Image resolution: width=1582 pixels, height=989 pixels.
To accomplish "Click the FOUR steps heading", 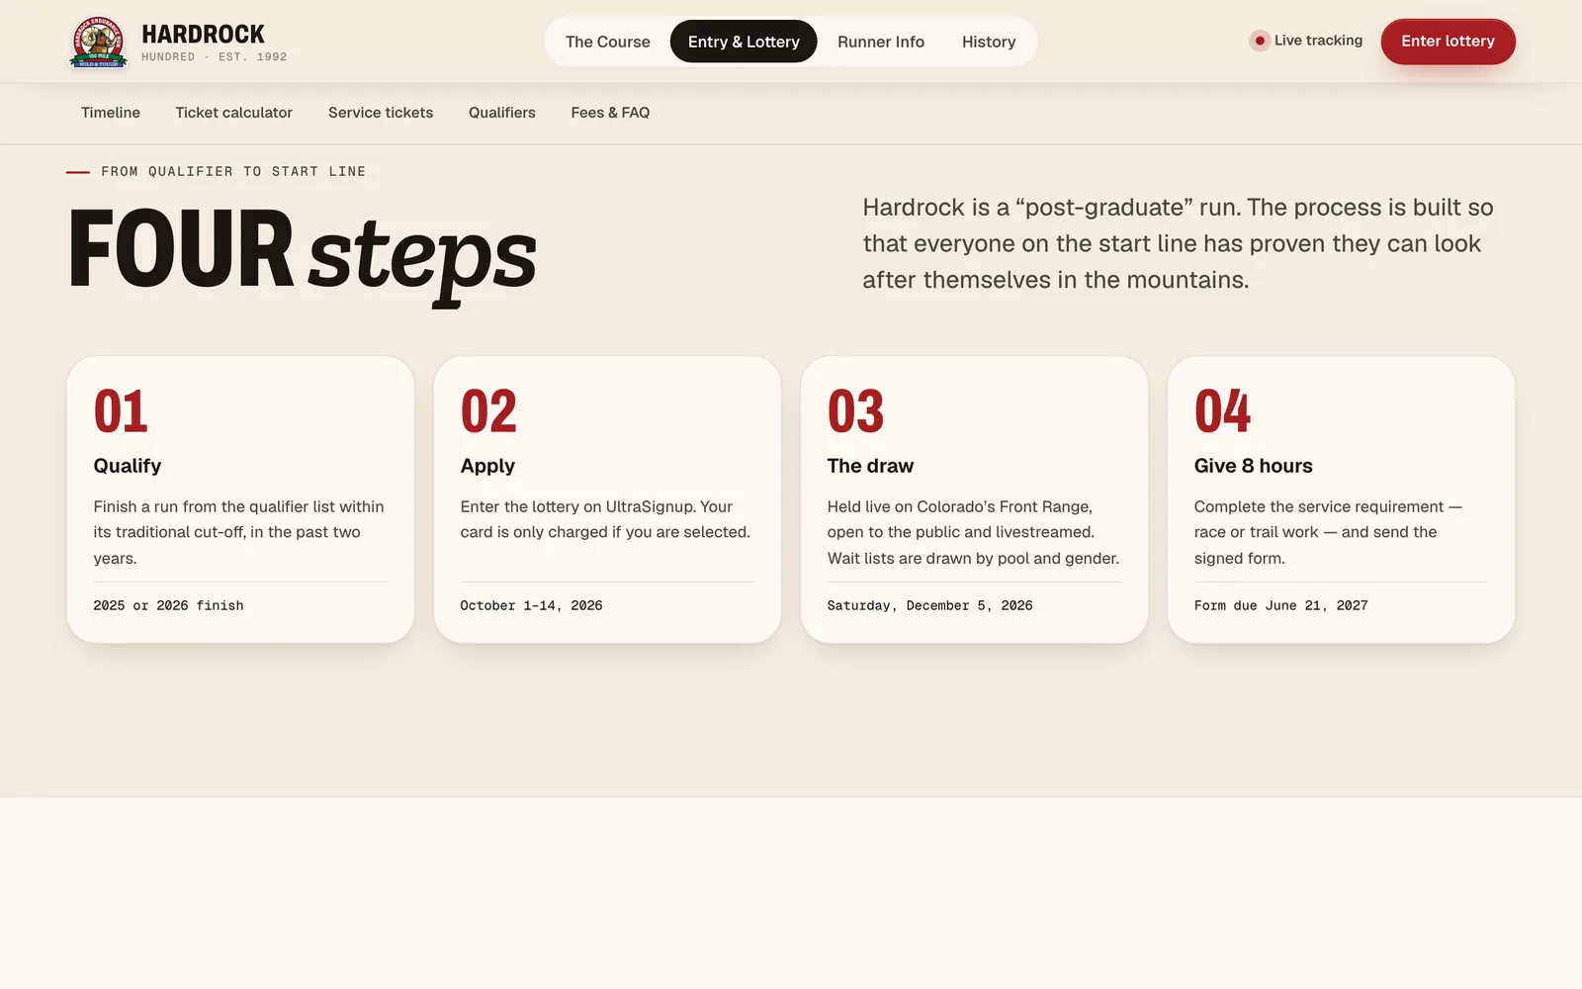I will [303, 253].
